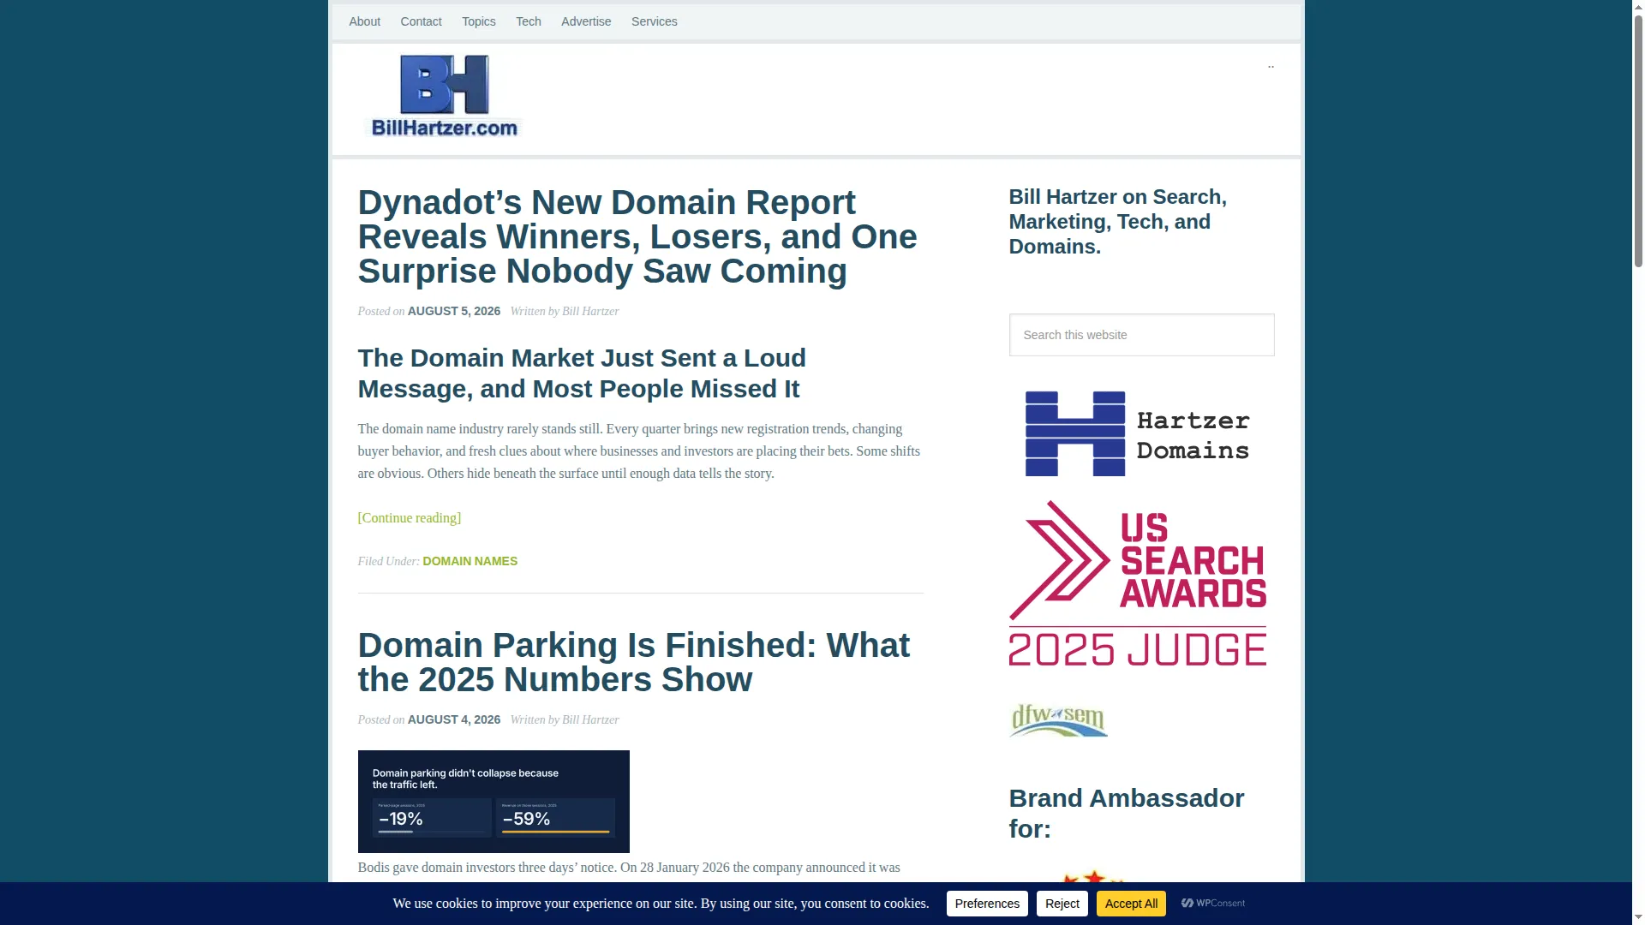Click the Continue reading link
Screen dimensions: 1645x925
click(x=410, y=517)
